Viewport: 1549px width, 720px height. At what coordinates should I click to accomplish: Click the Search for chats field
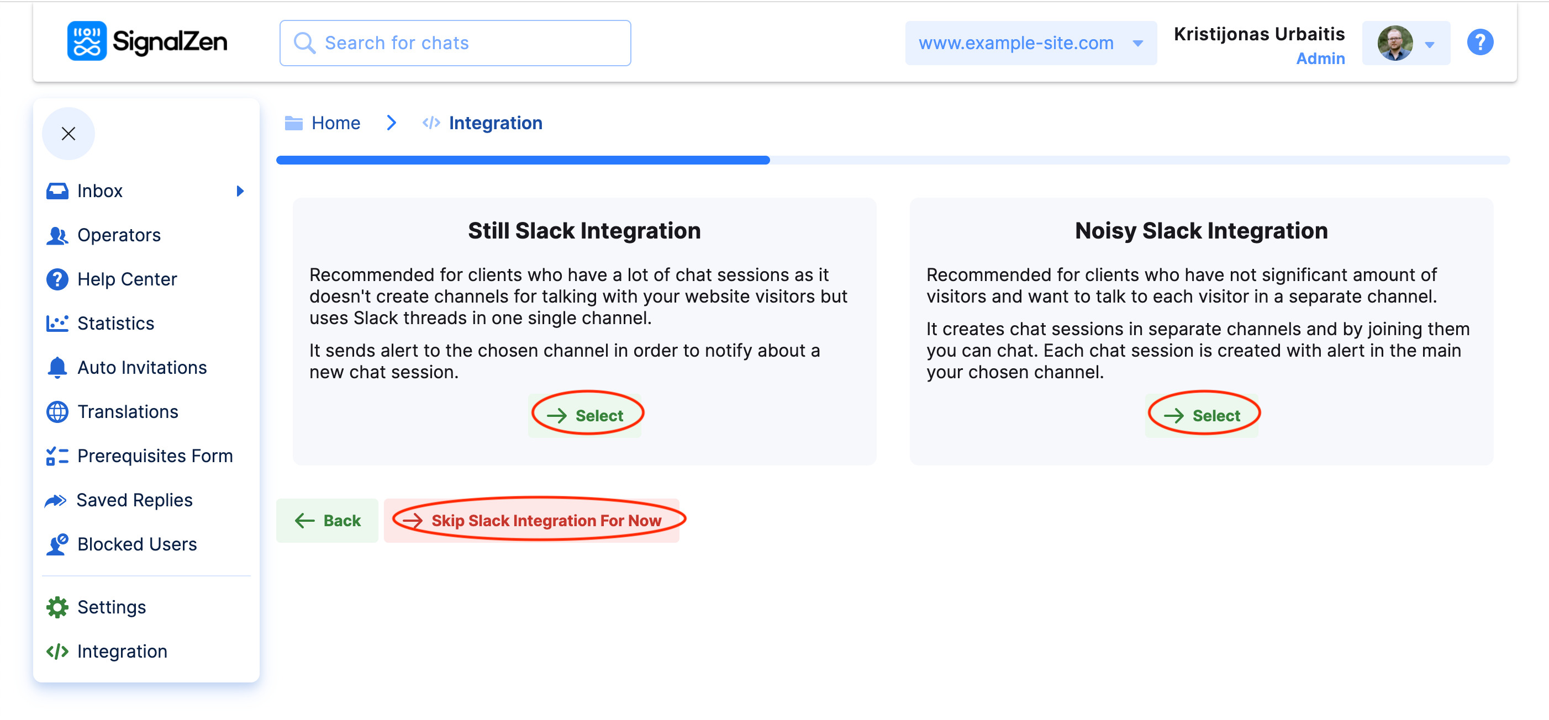click(x=455, y=43)
